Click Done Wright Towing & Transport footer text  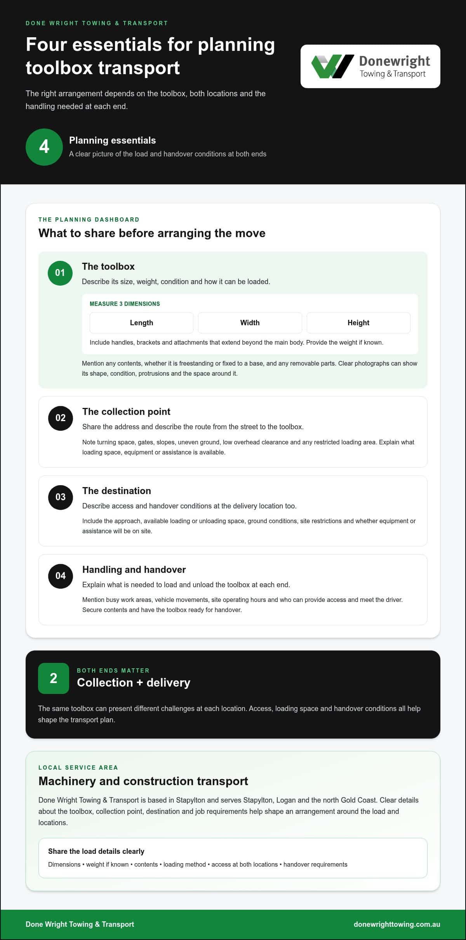[80, 924]
